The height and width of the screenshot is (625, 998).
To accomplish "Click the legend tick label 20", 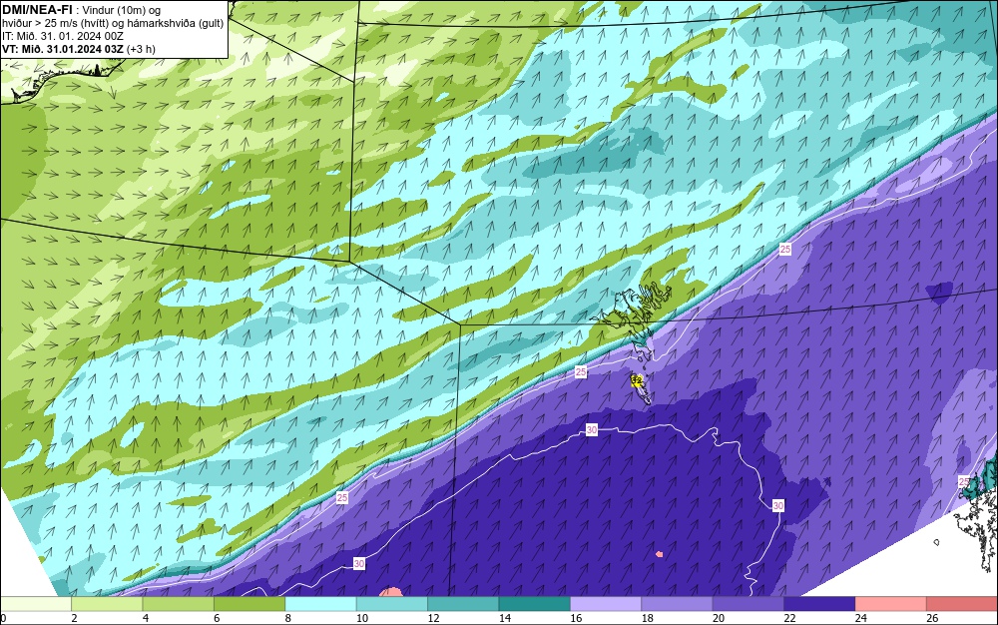I will click(x=719, y=618).
